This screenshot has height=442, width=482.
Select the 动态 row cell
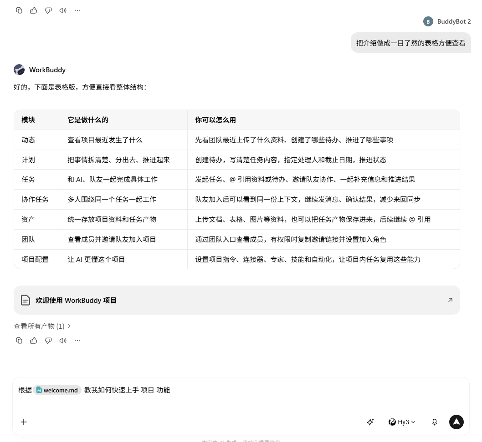[x=37, y=140]
